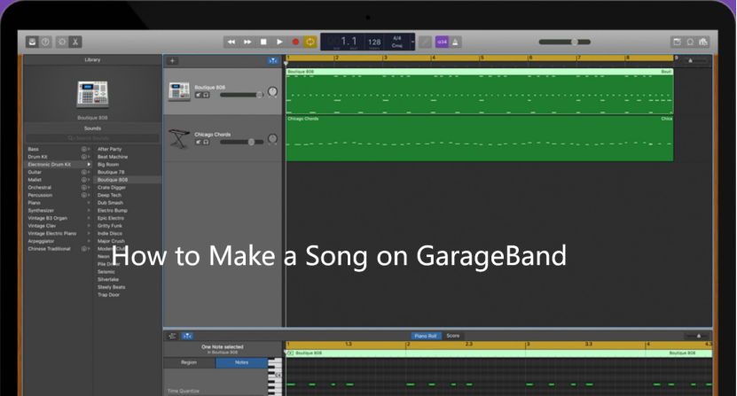Expand the Mallet category chevron
Viewport: 737px width, 396px height.
(x=89, y=180)
